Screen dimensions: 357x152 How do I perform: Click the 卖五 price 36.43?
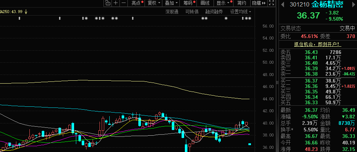coord(311,52)
